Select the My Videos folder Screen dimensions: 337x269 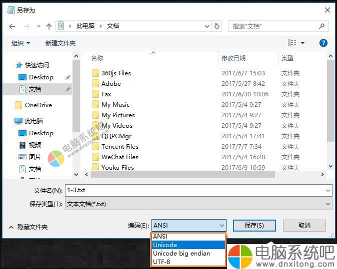pyautogui.click(x=117, y=125)
